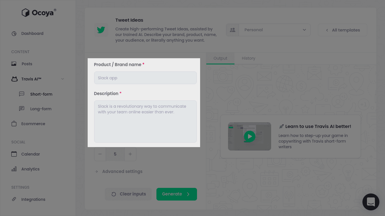Viewport: 385px width, 216px height.
Task: Click the Posts image icon
Action: [14, 64]
